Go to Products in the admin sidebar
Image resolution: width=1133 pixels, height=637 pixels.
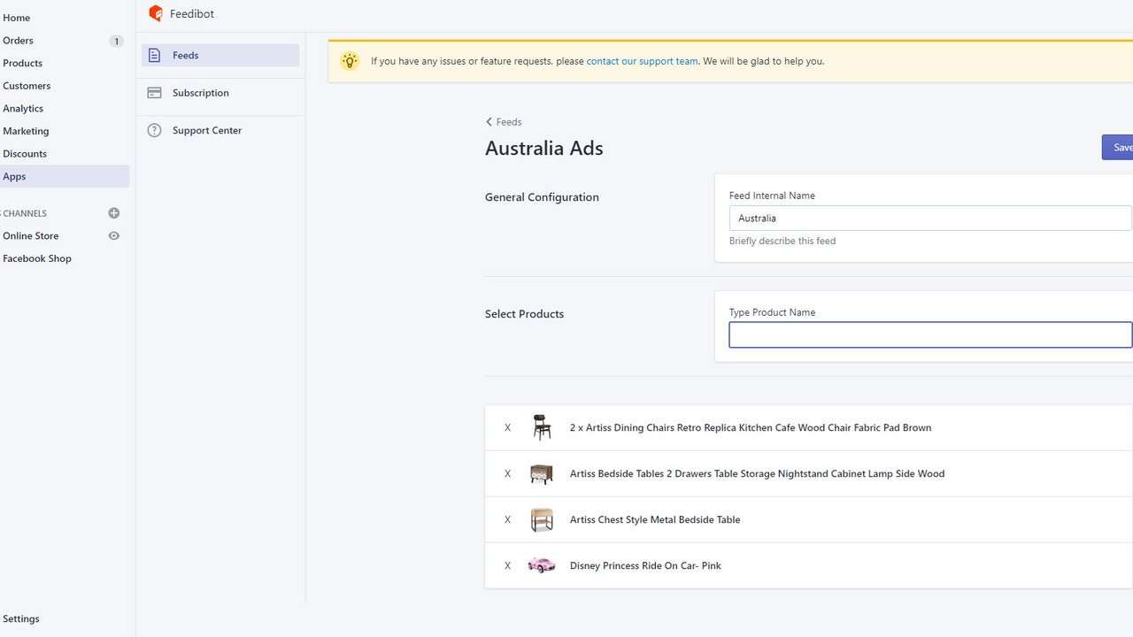pos(21,63)
